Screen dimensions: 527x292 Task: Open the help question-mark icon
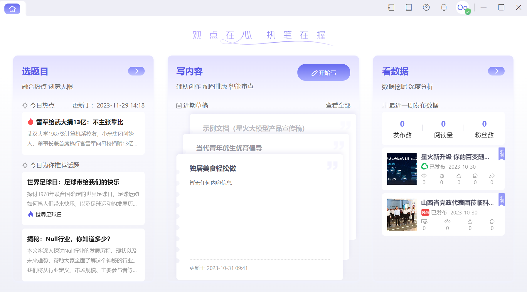point(426,7)
